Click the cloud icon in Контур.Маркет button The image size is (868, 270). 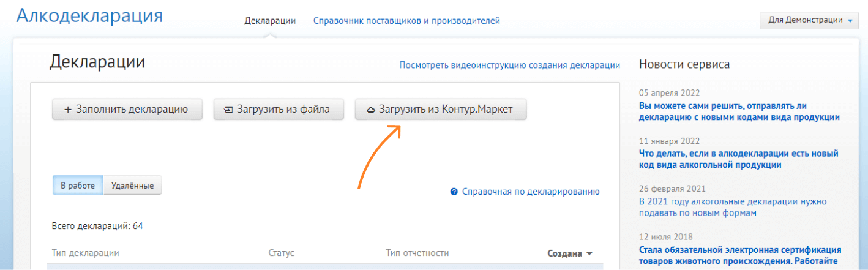pos(370,110)
